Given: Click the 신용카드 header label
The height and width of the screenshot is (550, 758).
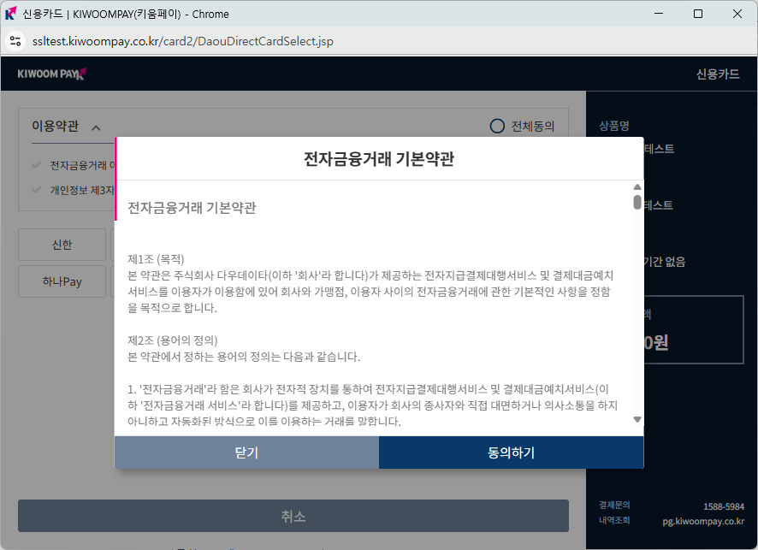Looking at the screenshot, I should click(717, 74).
